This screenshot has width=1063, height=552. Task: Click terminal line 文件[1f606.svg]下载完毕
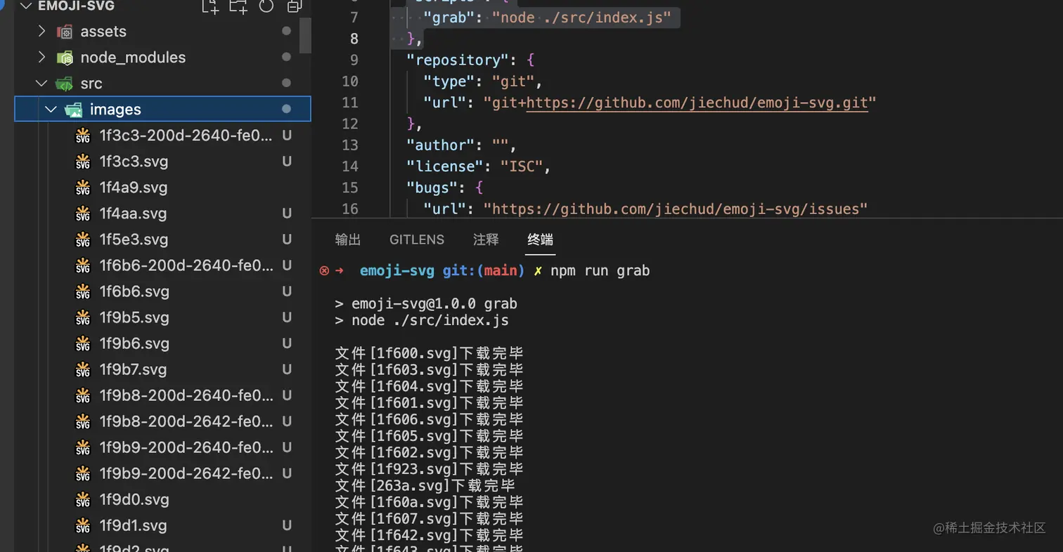point(430,419)
